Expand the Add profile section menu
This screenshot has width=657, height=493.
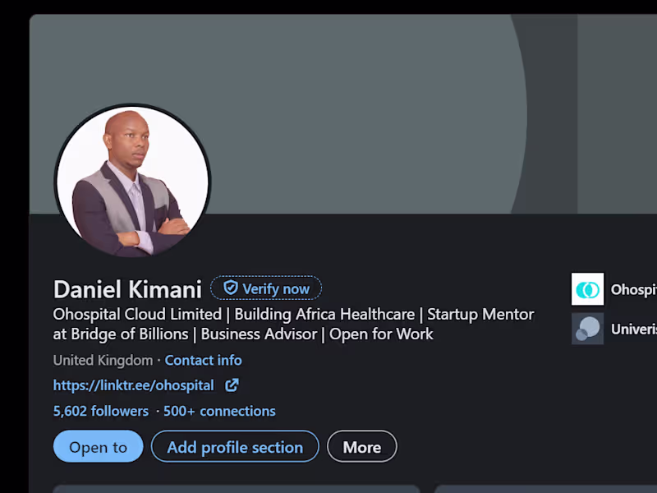click(235, 447)
